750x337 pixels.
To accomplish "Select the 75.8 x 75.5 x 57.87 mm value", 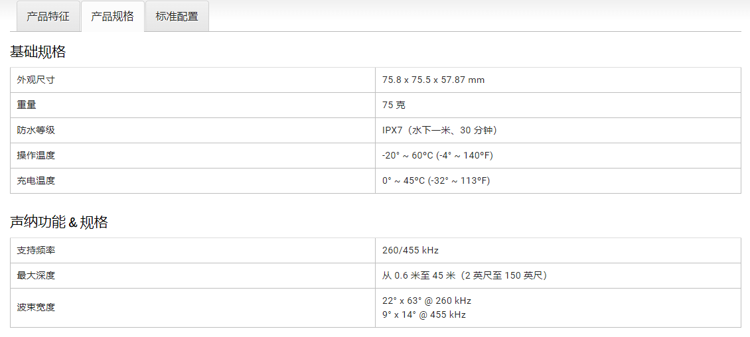I will pyautogui.click(x=433, y=80).
